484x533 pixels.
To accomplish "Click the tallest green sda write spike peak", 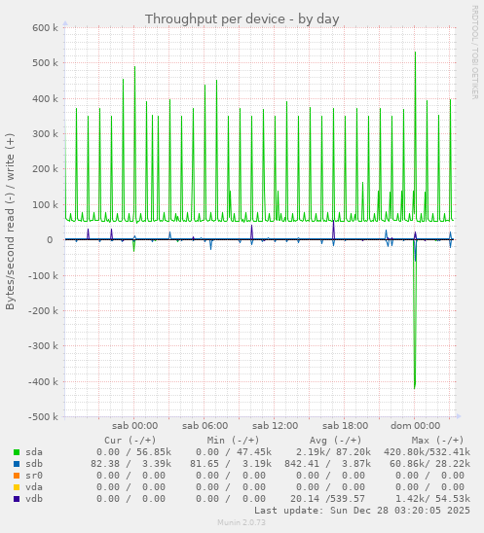I will 415,53.
